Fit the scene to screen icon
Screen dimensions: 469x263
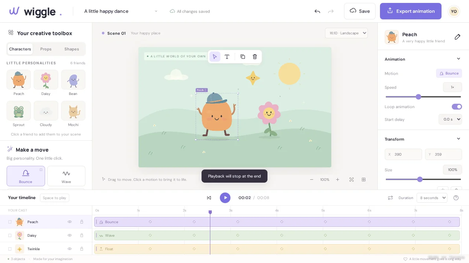pyautogui.click(x=351, y=179)
